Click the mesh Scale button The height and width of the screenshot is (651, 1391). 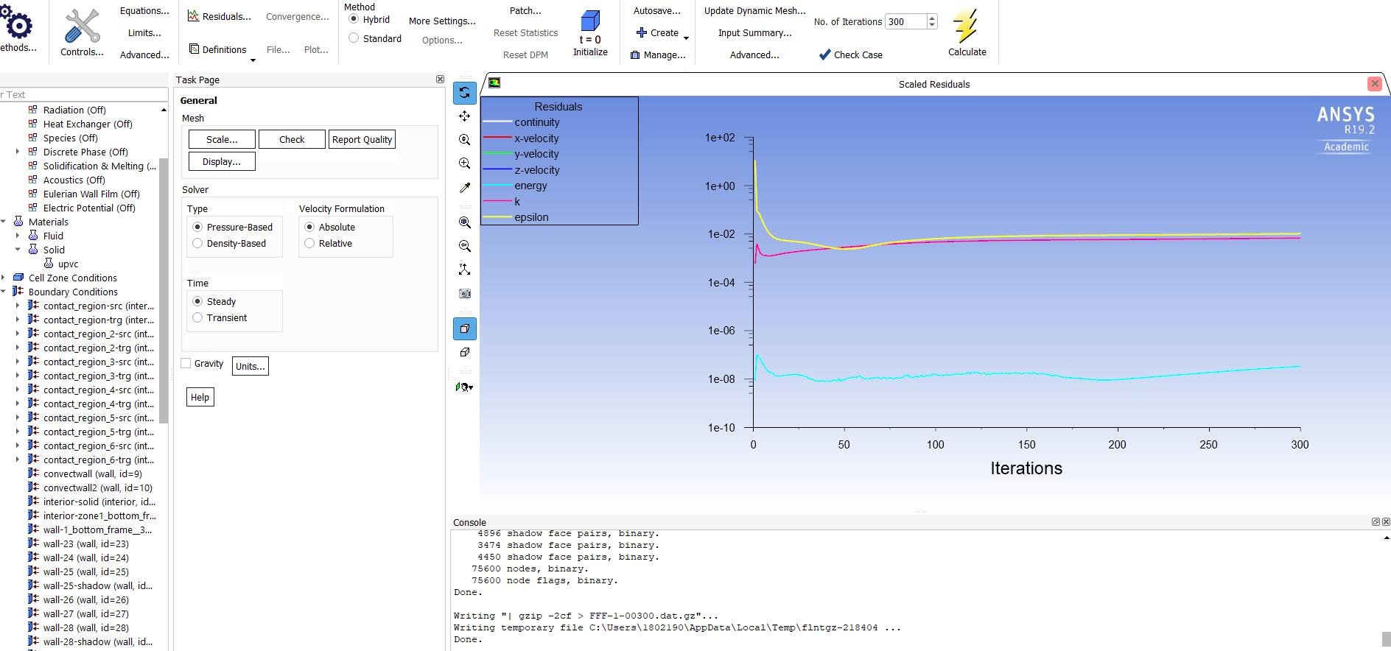(x=222, y=139)
